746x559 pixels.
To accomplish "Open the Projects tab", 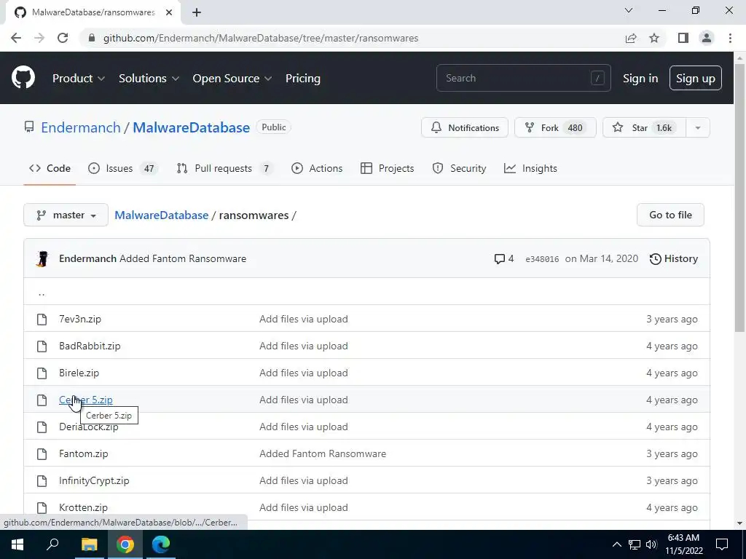I will point(388,168).
